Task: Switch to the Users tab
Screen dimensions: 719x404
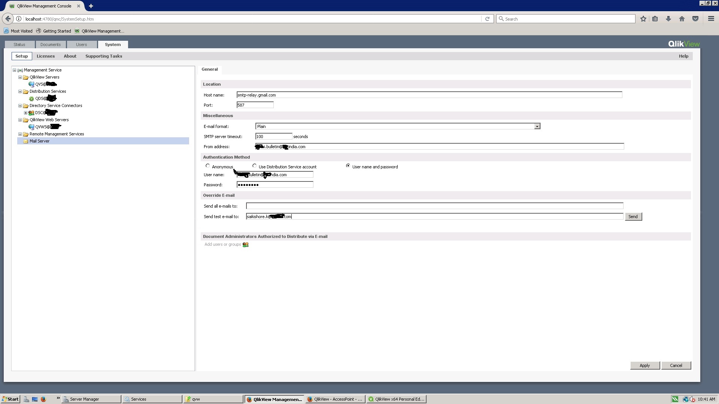Action: [81, 45]
